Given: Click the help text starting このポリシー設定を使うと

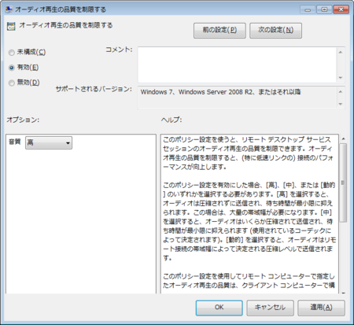Looking at the screenshot, I should point(248,153).
